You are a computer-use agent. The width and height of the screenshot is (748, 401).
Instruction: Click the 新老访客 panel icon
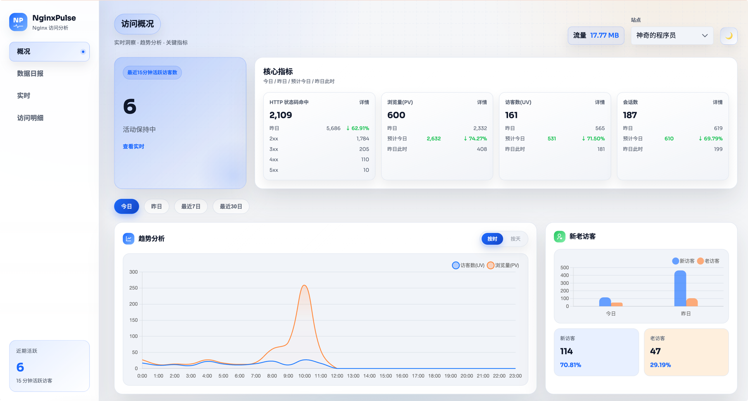tap(560, 236)
